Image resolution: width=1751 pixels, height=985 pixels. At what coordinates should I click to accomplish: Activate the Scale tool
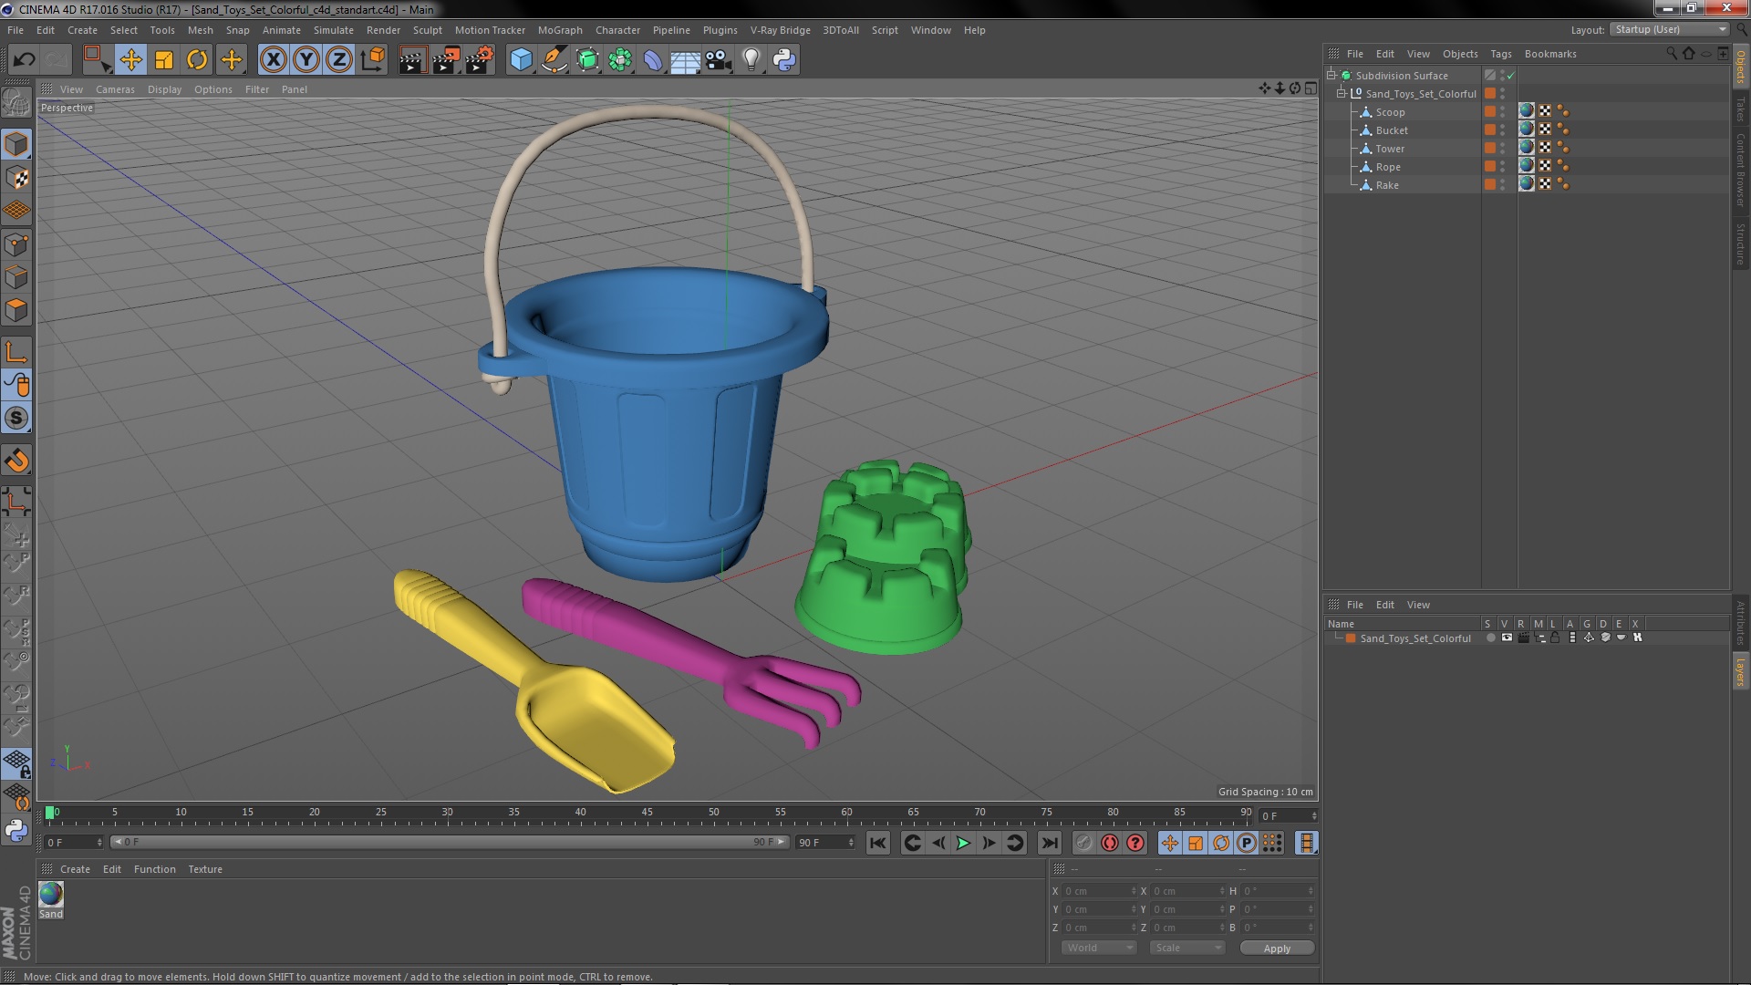(164, 60)
